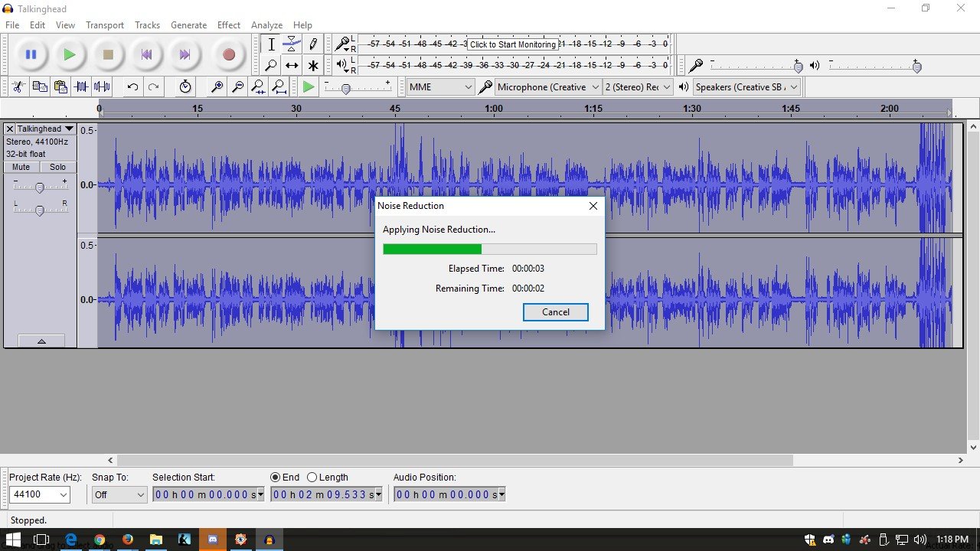Click the red Record button

coord(228,54)
